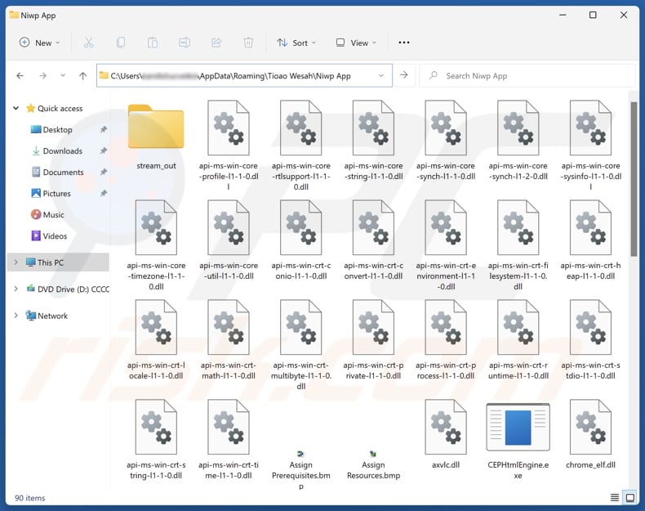Go forward with the right arrow
Image resolution: width=645 pixels, height=511 pixels.
pyautogui.click(x=42, y=76)
